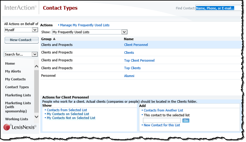The width and height of the screenshot is (246, 142).
Task: Open Manage My Frequently Used Lists link
Action: coord(85,25)
